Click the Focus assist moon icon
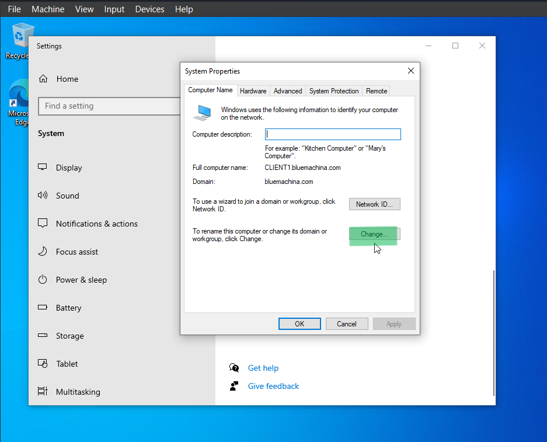This screenshot has width=547, height=442. [x=43, y=252]
